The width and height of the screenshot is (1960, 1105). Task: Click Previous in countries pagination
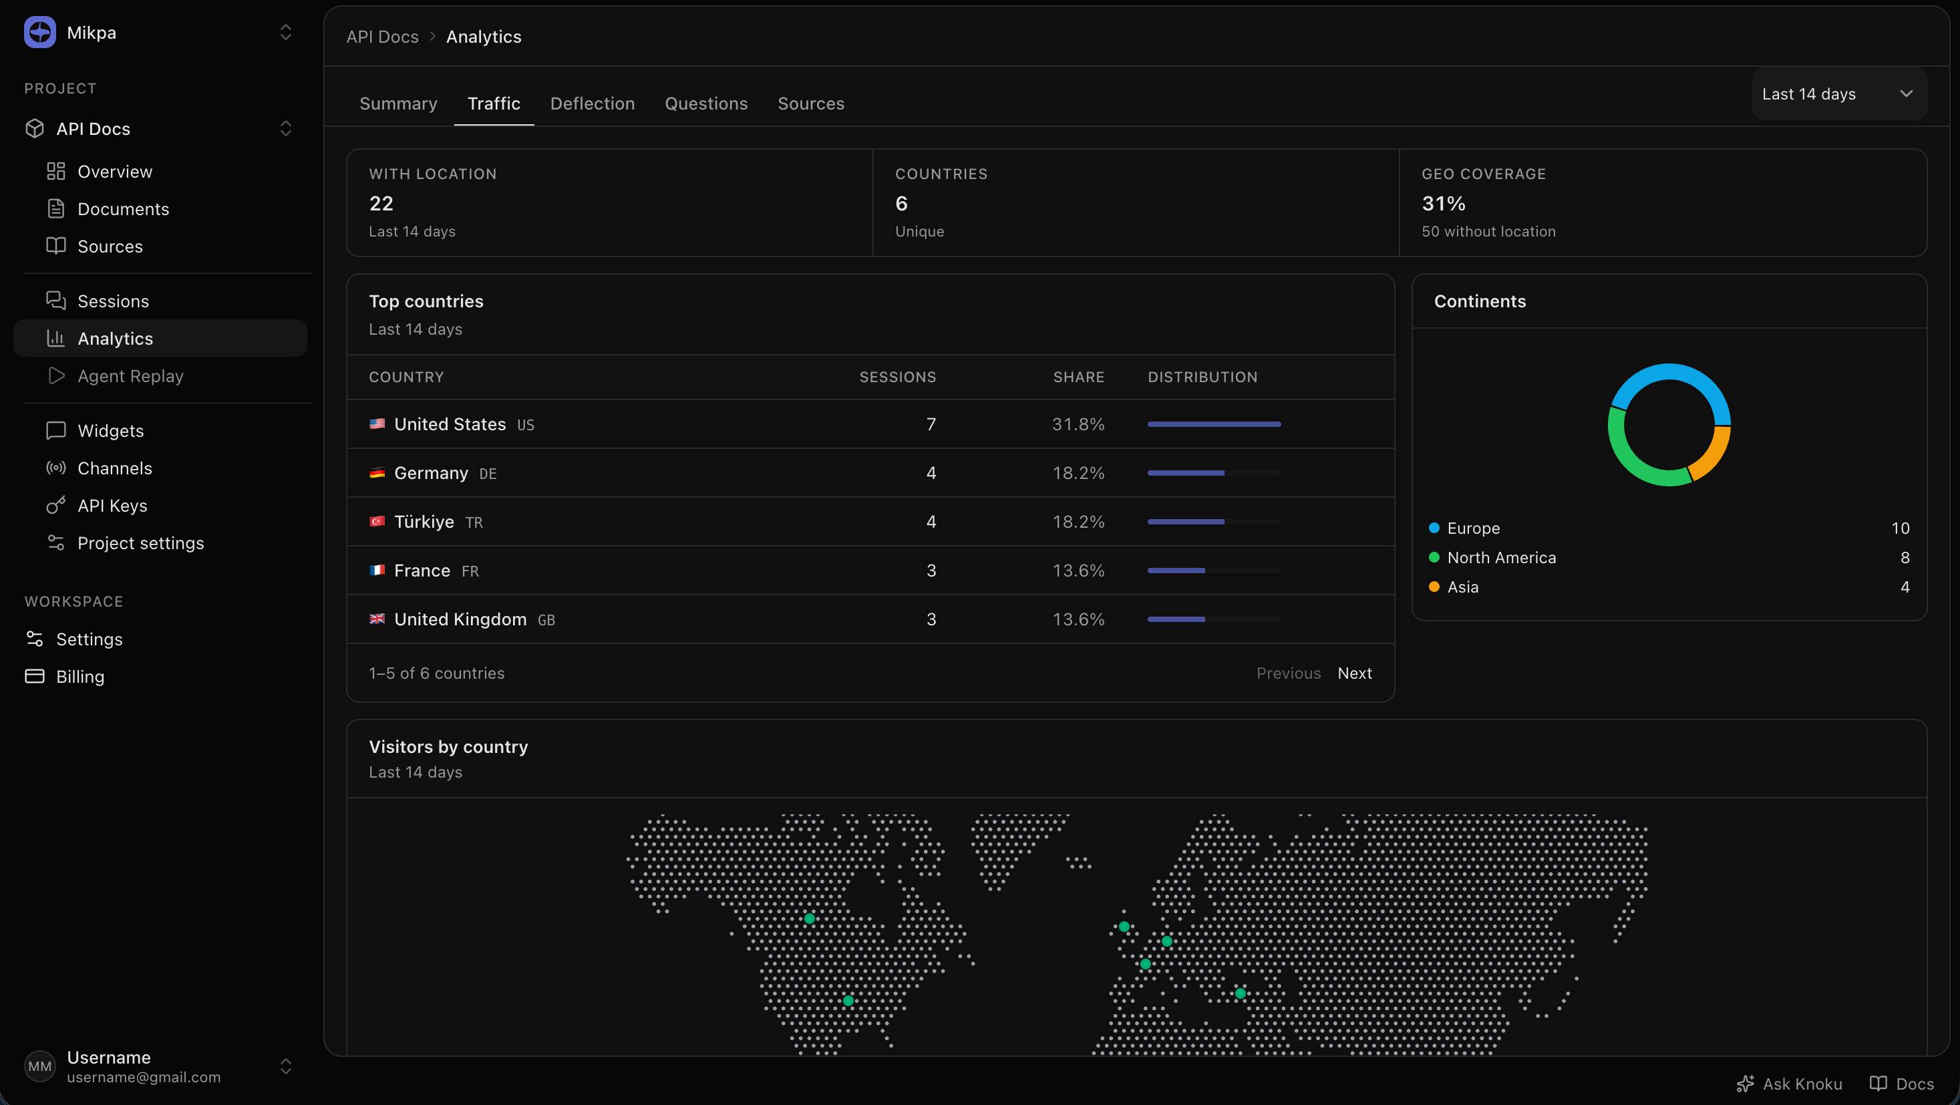1288,673
